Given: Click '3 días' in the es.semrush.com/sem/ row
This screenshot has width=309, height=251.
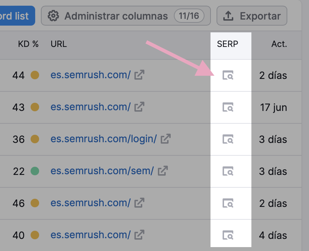Looking at the screenshot, I should (273, 171).
